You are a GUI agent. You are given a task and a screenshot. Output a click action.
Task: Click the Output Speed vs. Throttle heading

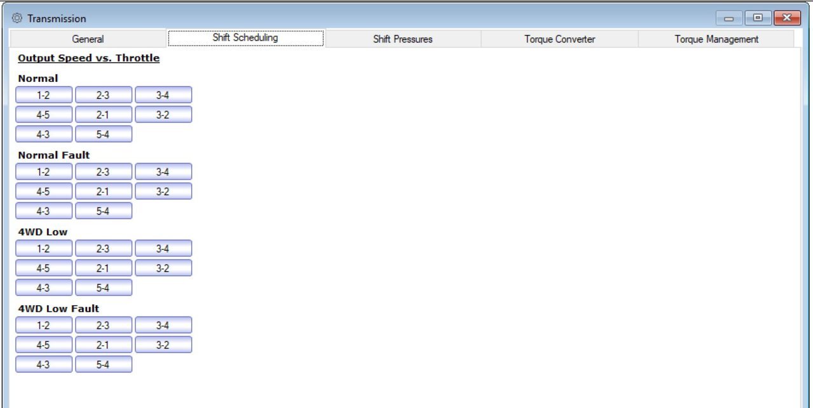coord(88,58)
